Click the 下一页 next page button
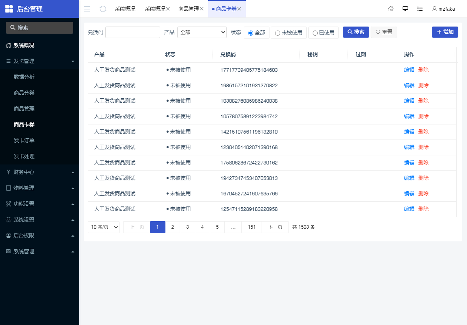 (275, 227)
